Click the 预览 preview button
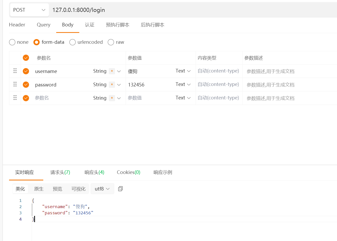337x241 pixels. [x=58, y=189]
